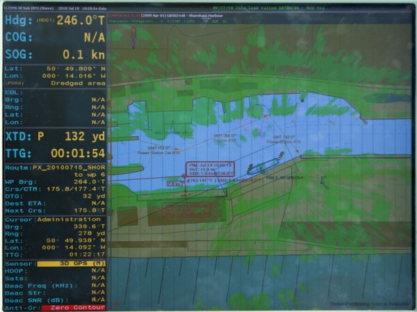Click DTG value 32 yd
The width and height of the screenshot is (417, 312).
[x=94, y=196]
